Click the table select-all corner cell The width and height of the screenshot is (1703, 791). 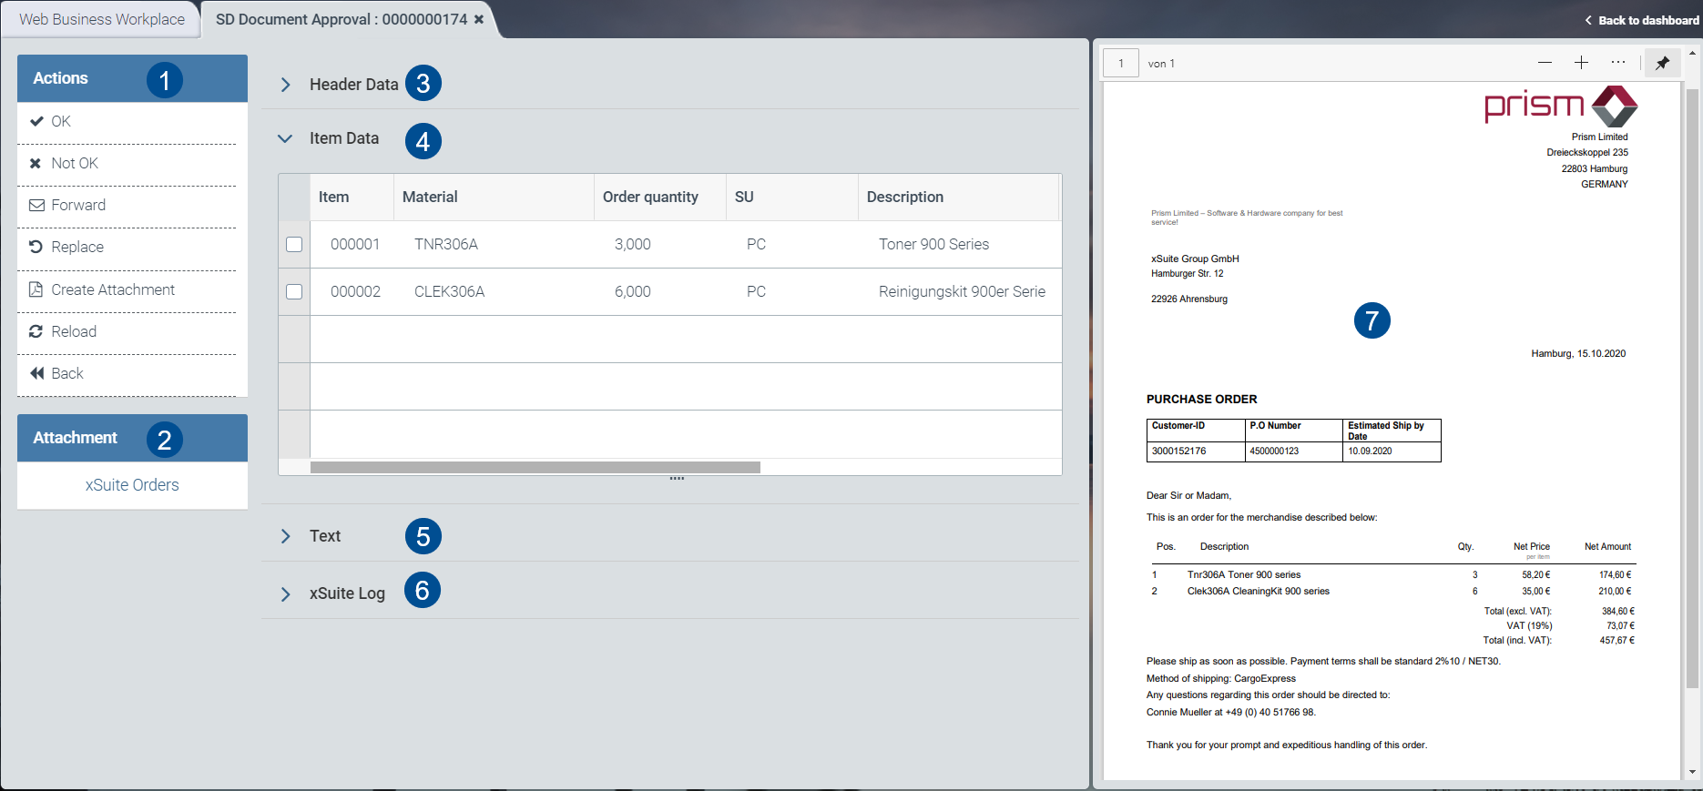click(x=294, y=197)
